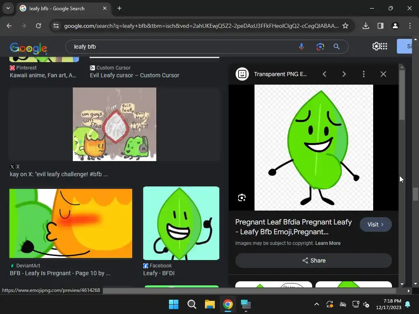Open the Learn More copyright link

pos(328,243)
